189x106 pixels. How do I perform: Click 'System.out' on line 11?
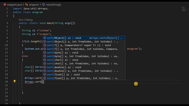32,49
